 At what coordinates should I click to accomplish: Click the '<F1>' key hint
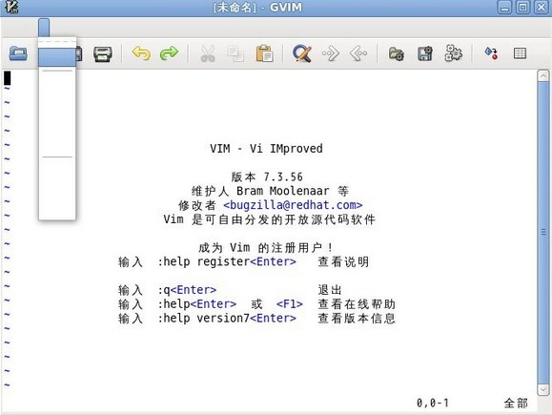(x=290, y=304)
